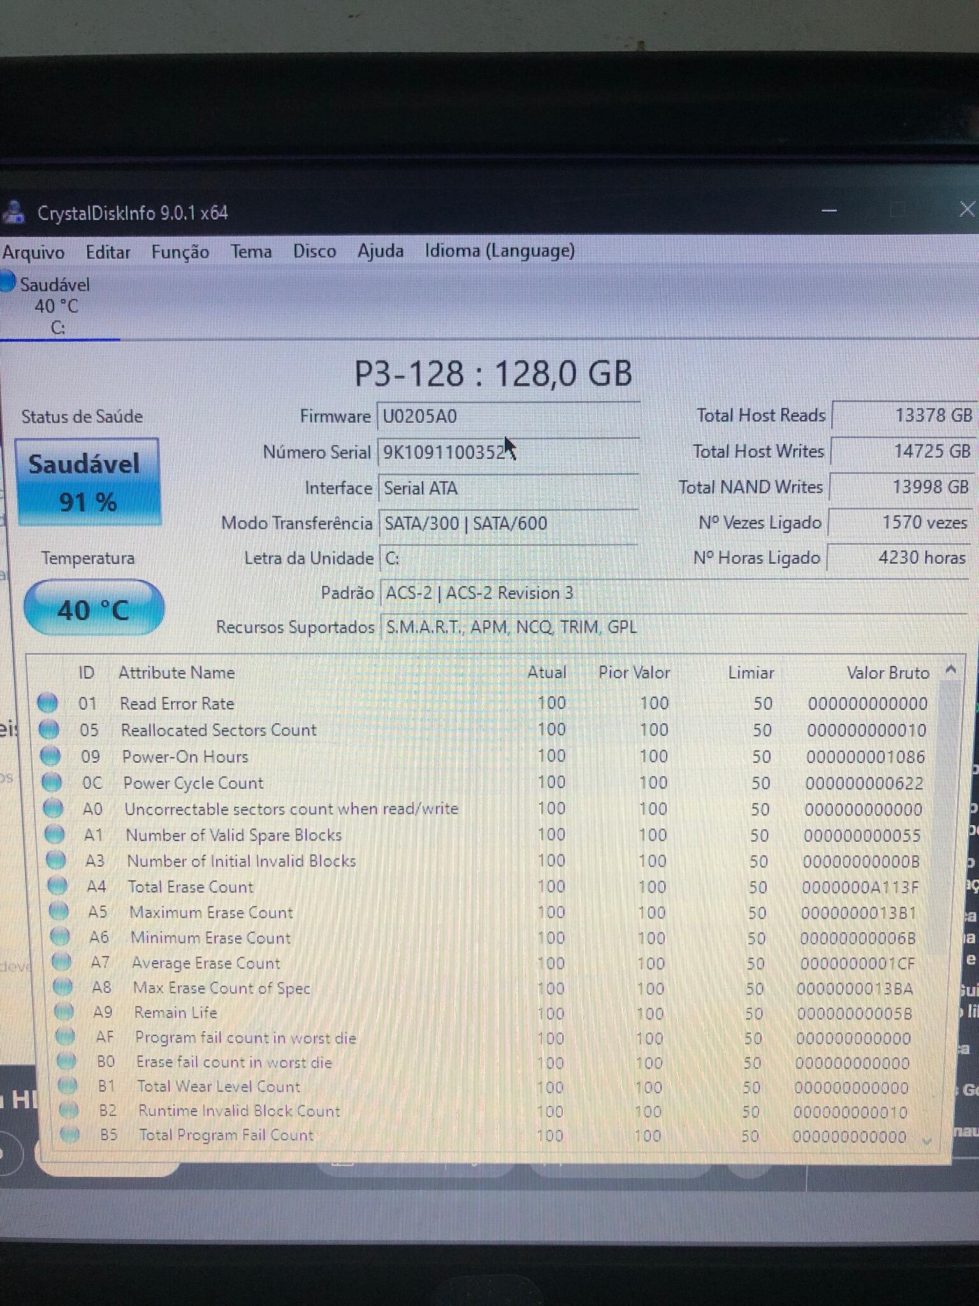Click the attribute list scrollbar up arrow

(x=951, y=670)
